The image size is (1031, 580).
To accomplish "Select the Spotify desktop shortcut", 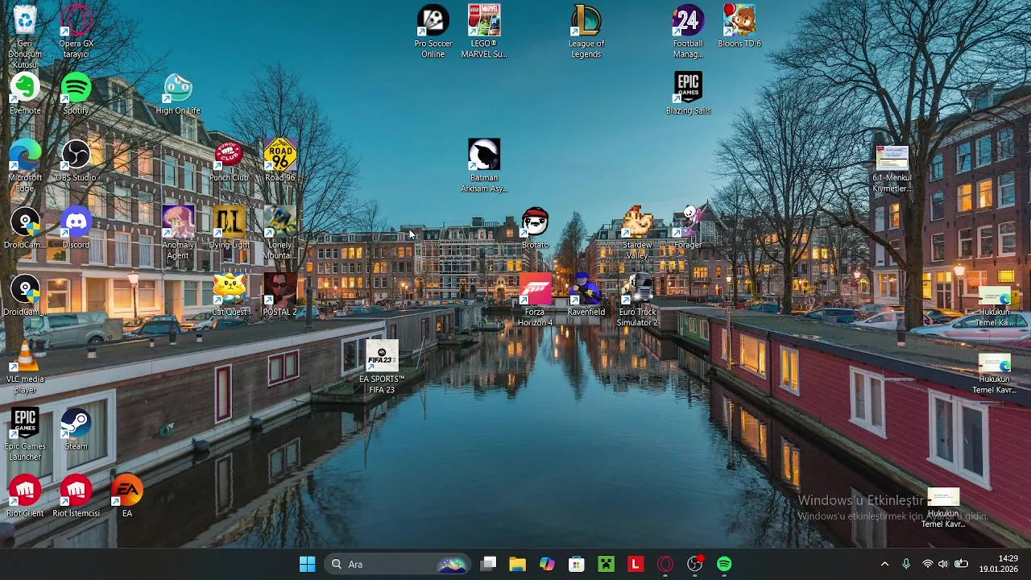I will coord(76,93).
